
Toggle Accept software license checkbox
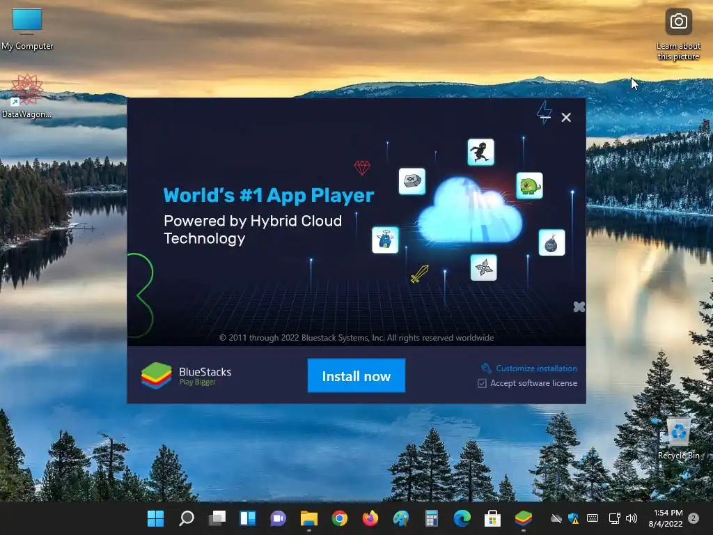click(x=482, y=384)
